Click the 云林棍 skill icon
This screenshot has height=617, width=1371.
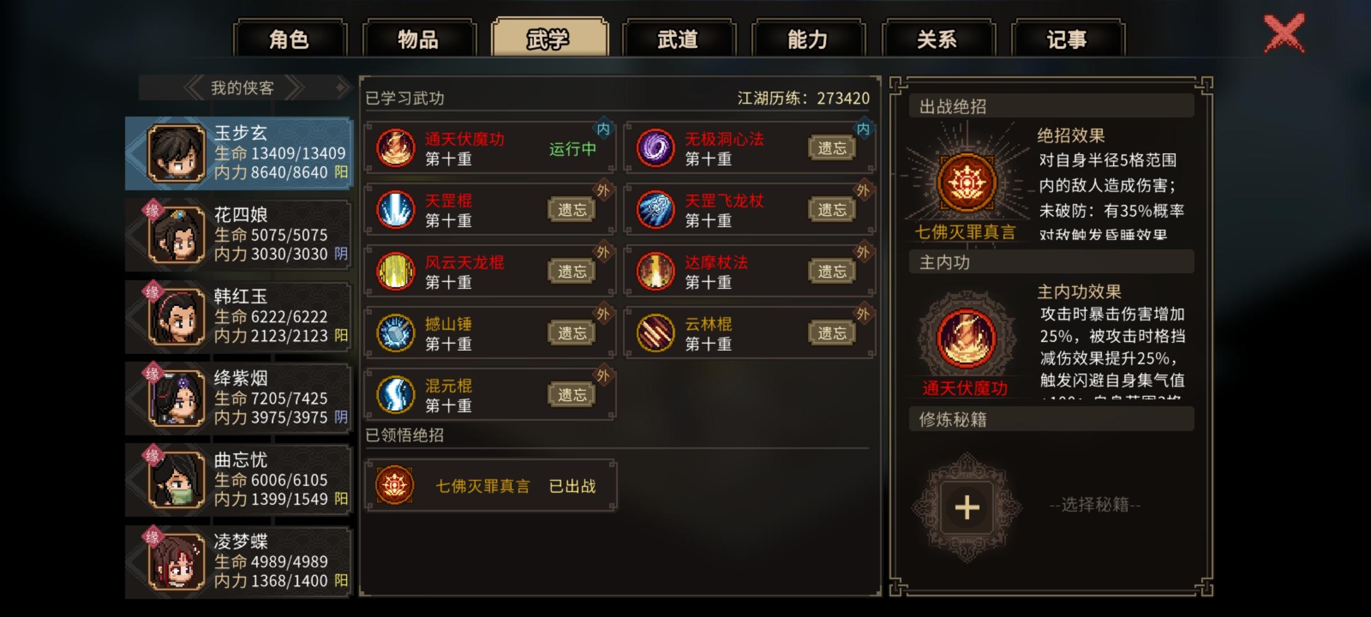(655, 333)
